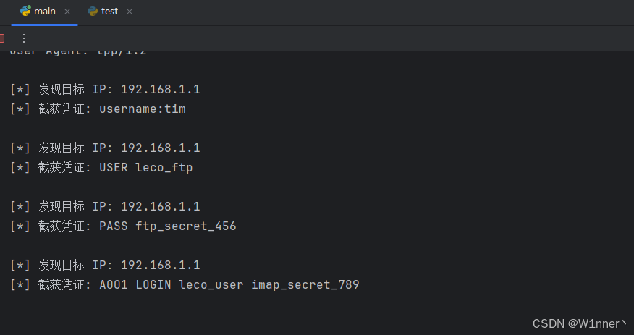This screenshot has height=335, width=634.
Task: Click the CSDN @W1nner watermark
Action: pyautogui.click(x=580, y=323)
